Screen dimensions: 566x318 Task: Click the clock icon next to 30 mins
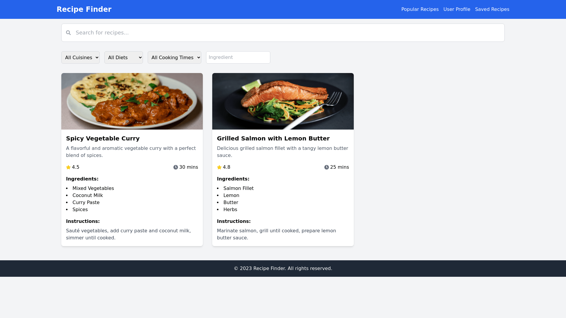coord(176,167)
